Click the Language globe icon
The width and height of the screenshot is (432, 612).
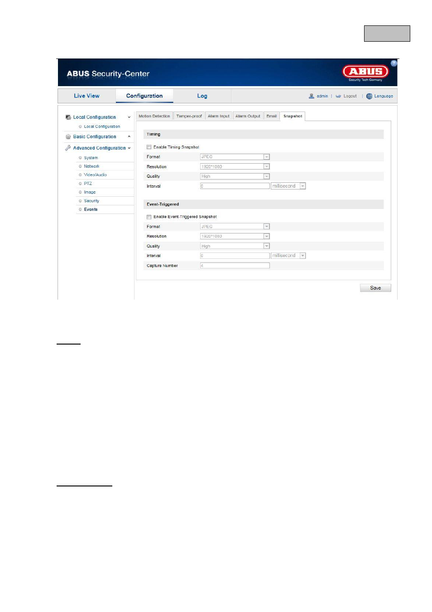[369, 96]
